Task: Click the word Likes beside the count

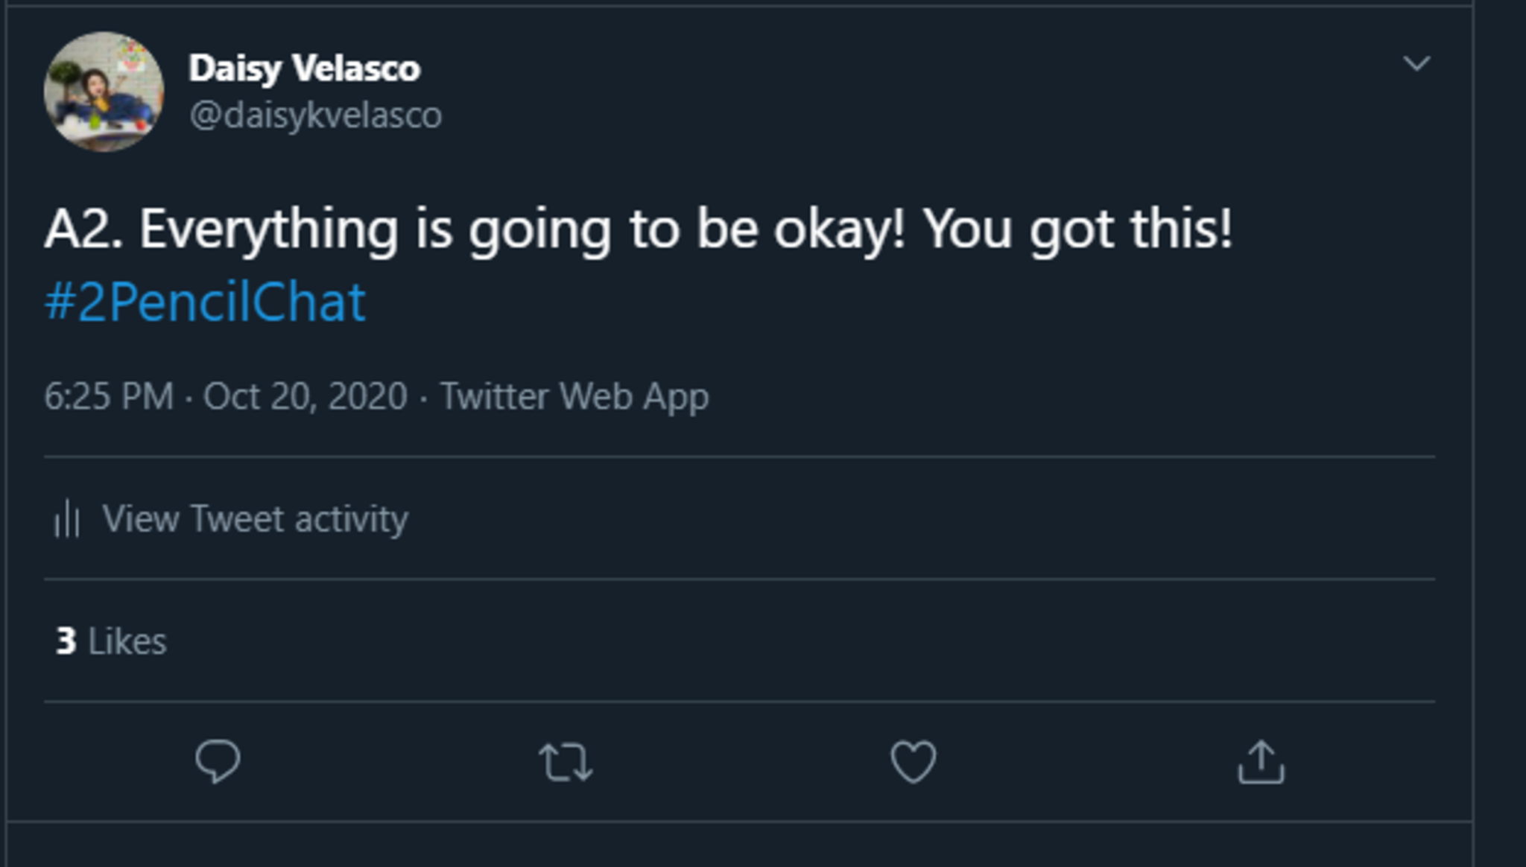Action: pyautogui.click(x=127, y=641)
